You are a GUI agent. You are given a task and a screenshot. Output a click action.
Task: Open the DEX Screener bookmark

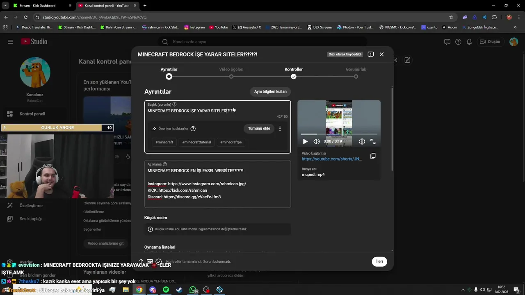[x=320, y=27]
